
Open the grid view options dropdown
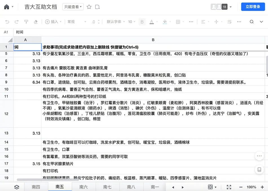tap(212, 187)
